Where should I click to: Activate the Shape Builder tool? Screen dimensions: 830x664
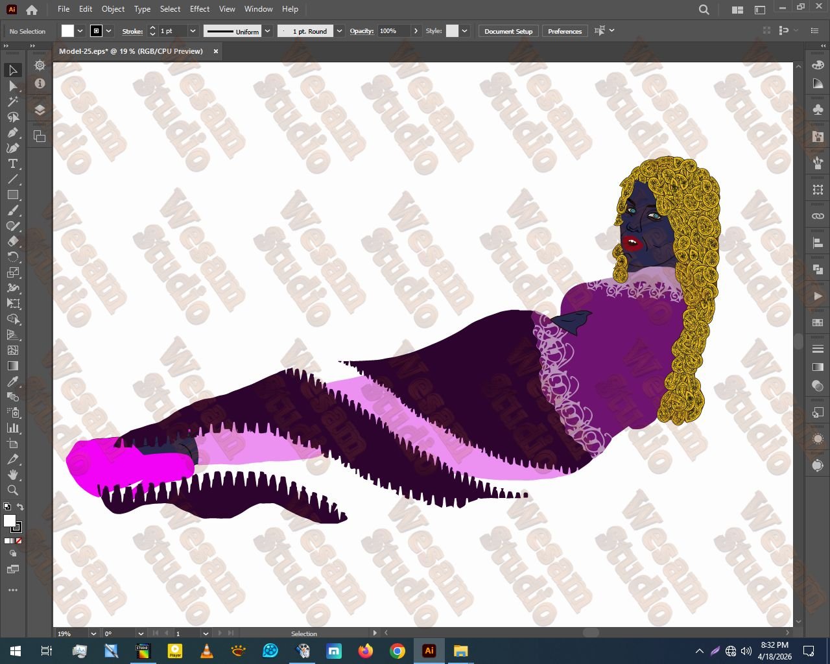(12, 319)
